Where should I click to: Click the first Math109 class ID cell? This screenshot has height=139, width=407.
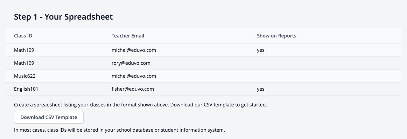(24, 50)
